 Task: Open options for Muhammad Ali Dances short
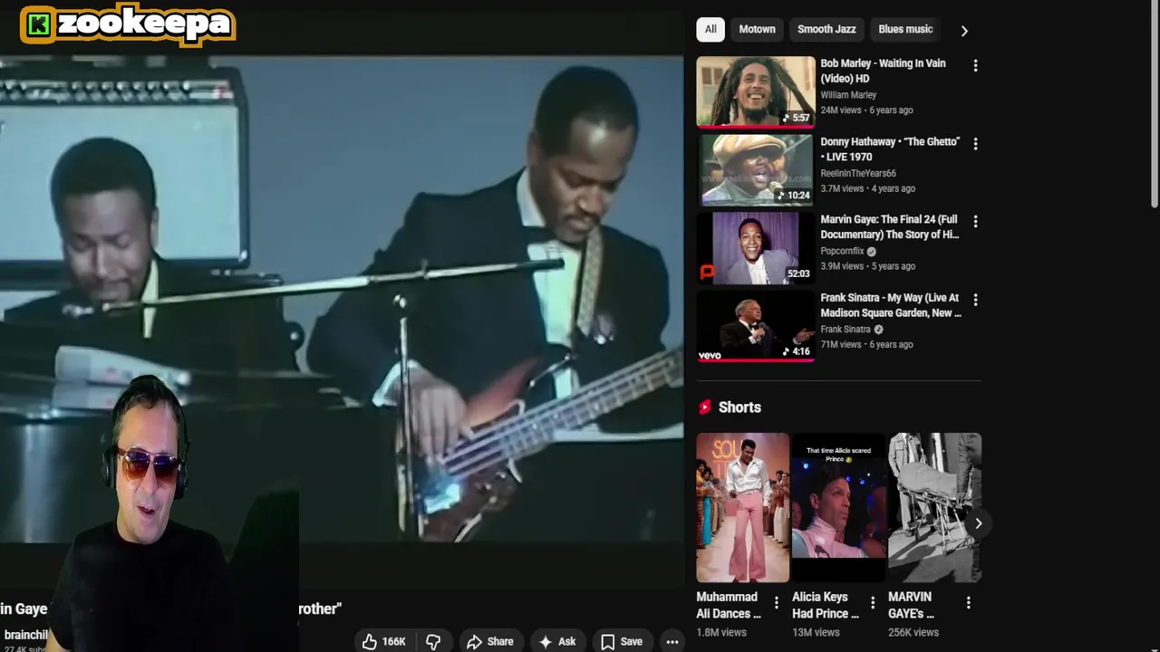(776, 602)
